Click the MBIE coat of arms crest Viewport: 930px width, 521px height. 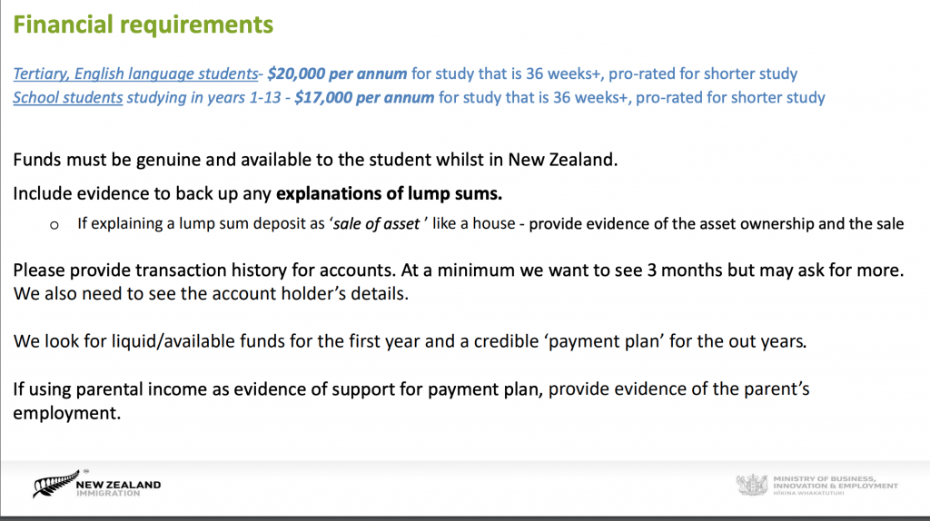[751, 485]
